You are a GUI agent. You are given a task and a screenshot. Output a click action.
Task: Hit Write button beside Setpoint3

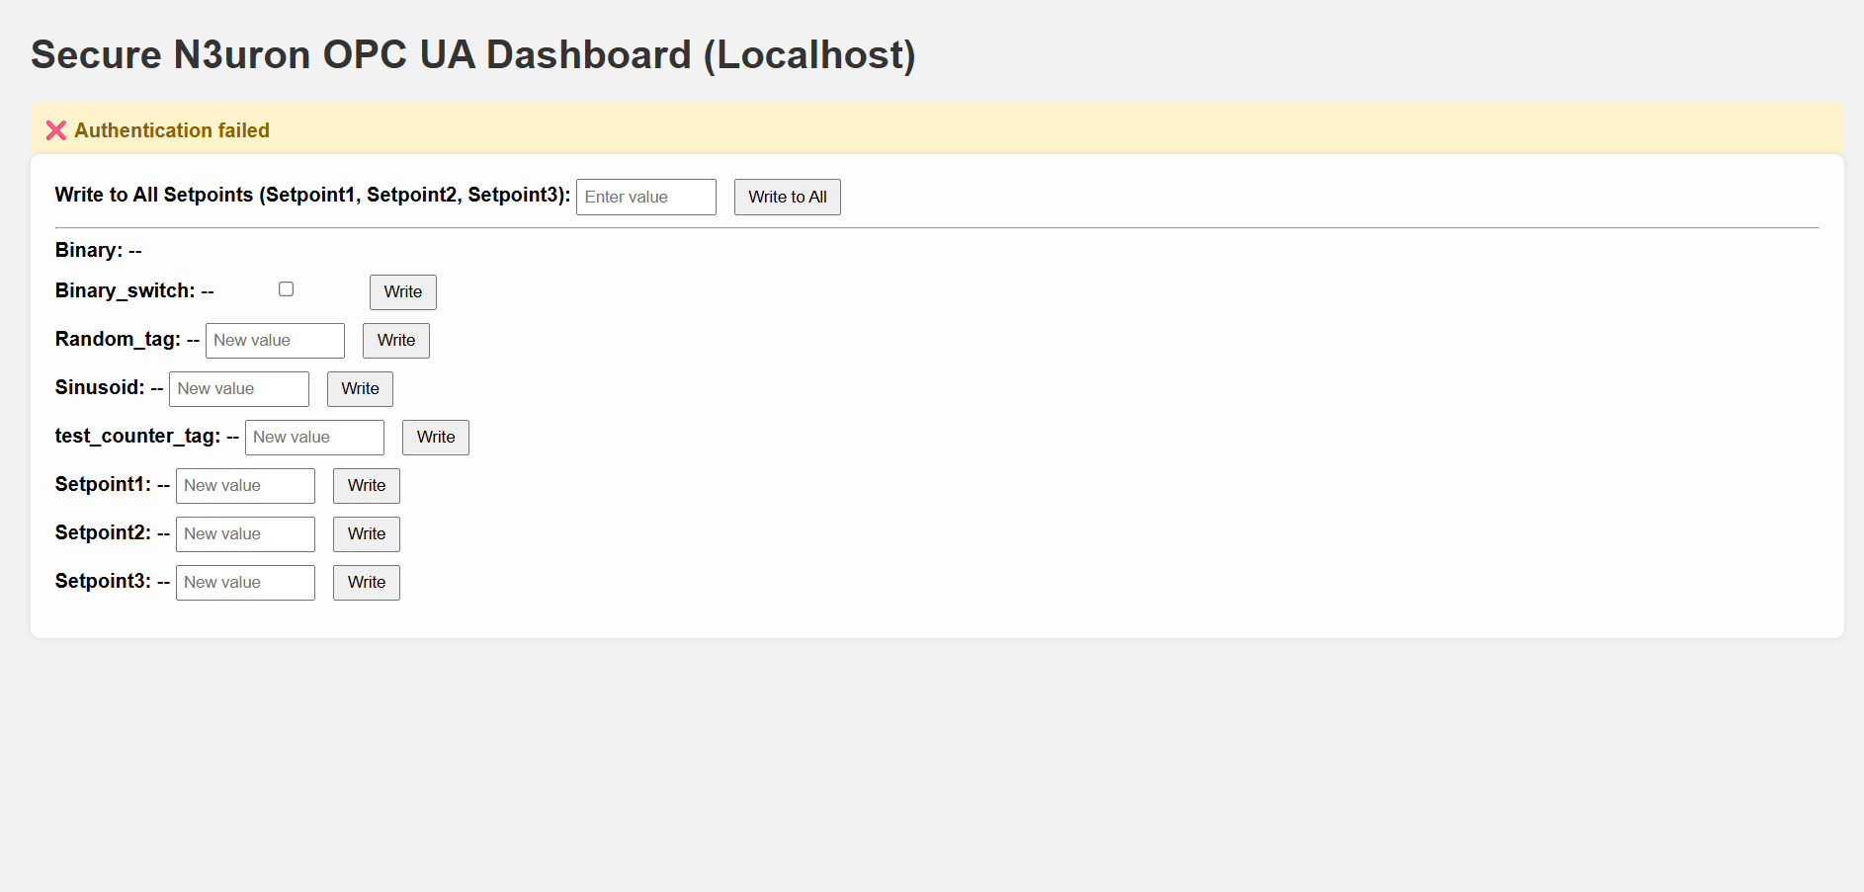click(366, 583)
